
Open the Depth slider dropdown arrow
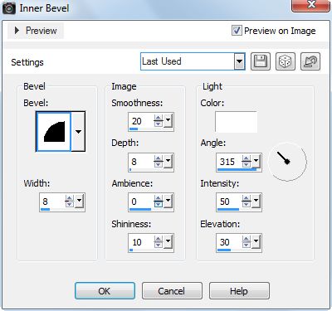tap(168, 162)
